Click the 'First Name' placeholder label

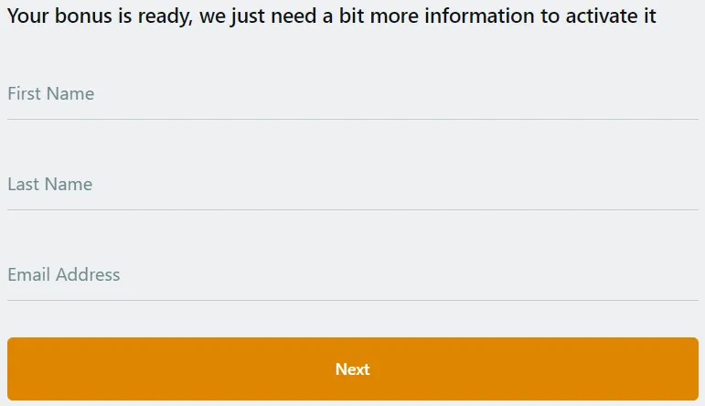click(51, 94)
